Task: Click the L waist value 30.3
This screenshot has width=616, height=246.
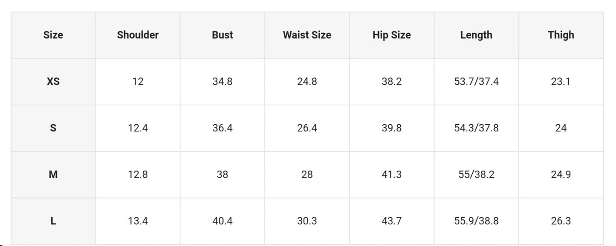Action: click(x=307, y=221)
